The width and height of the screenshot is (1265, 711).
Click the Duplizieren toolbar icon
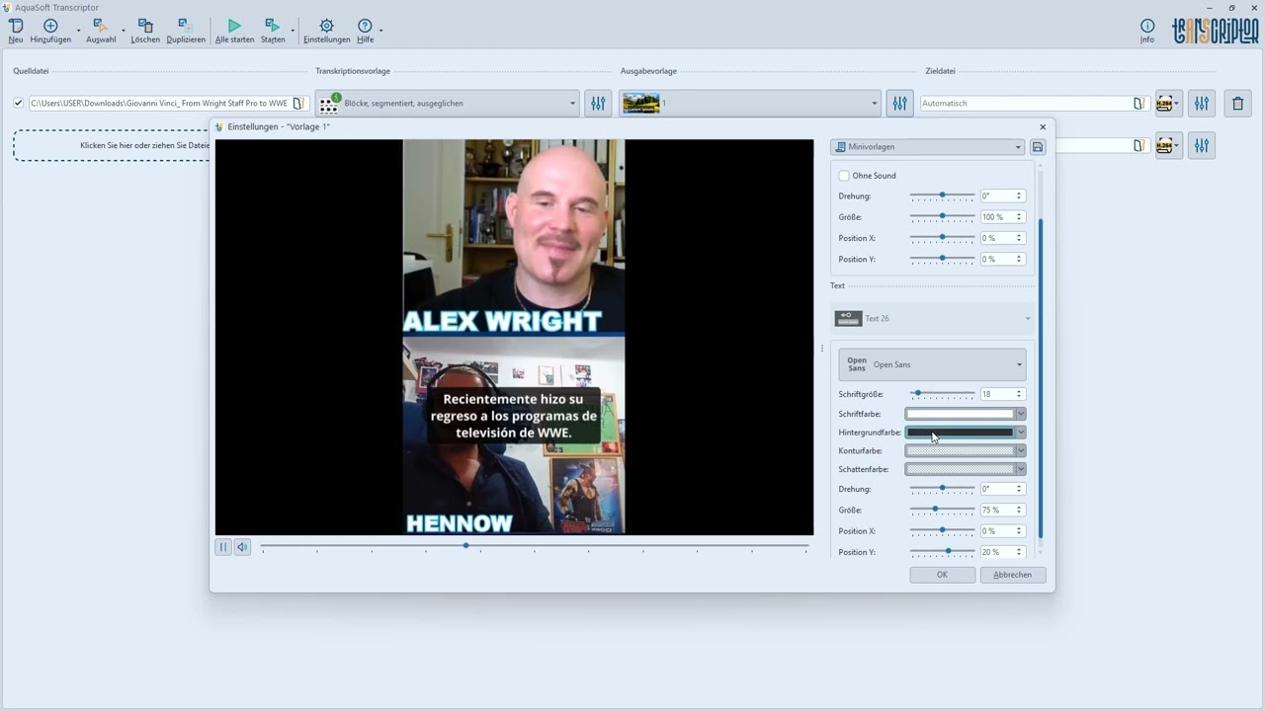point(185,26)
